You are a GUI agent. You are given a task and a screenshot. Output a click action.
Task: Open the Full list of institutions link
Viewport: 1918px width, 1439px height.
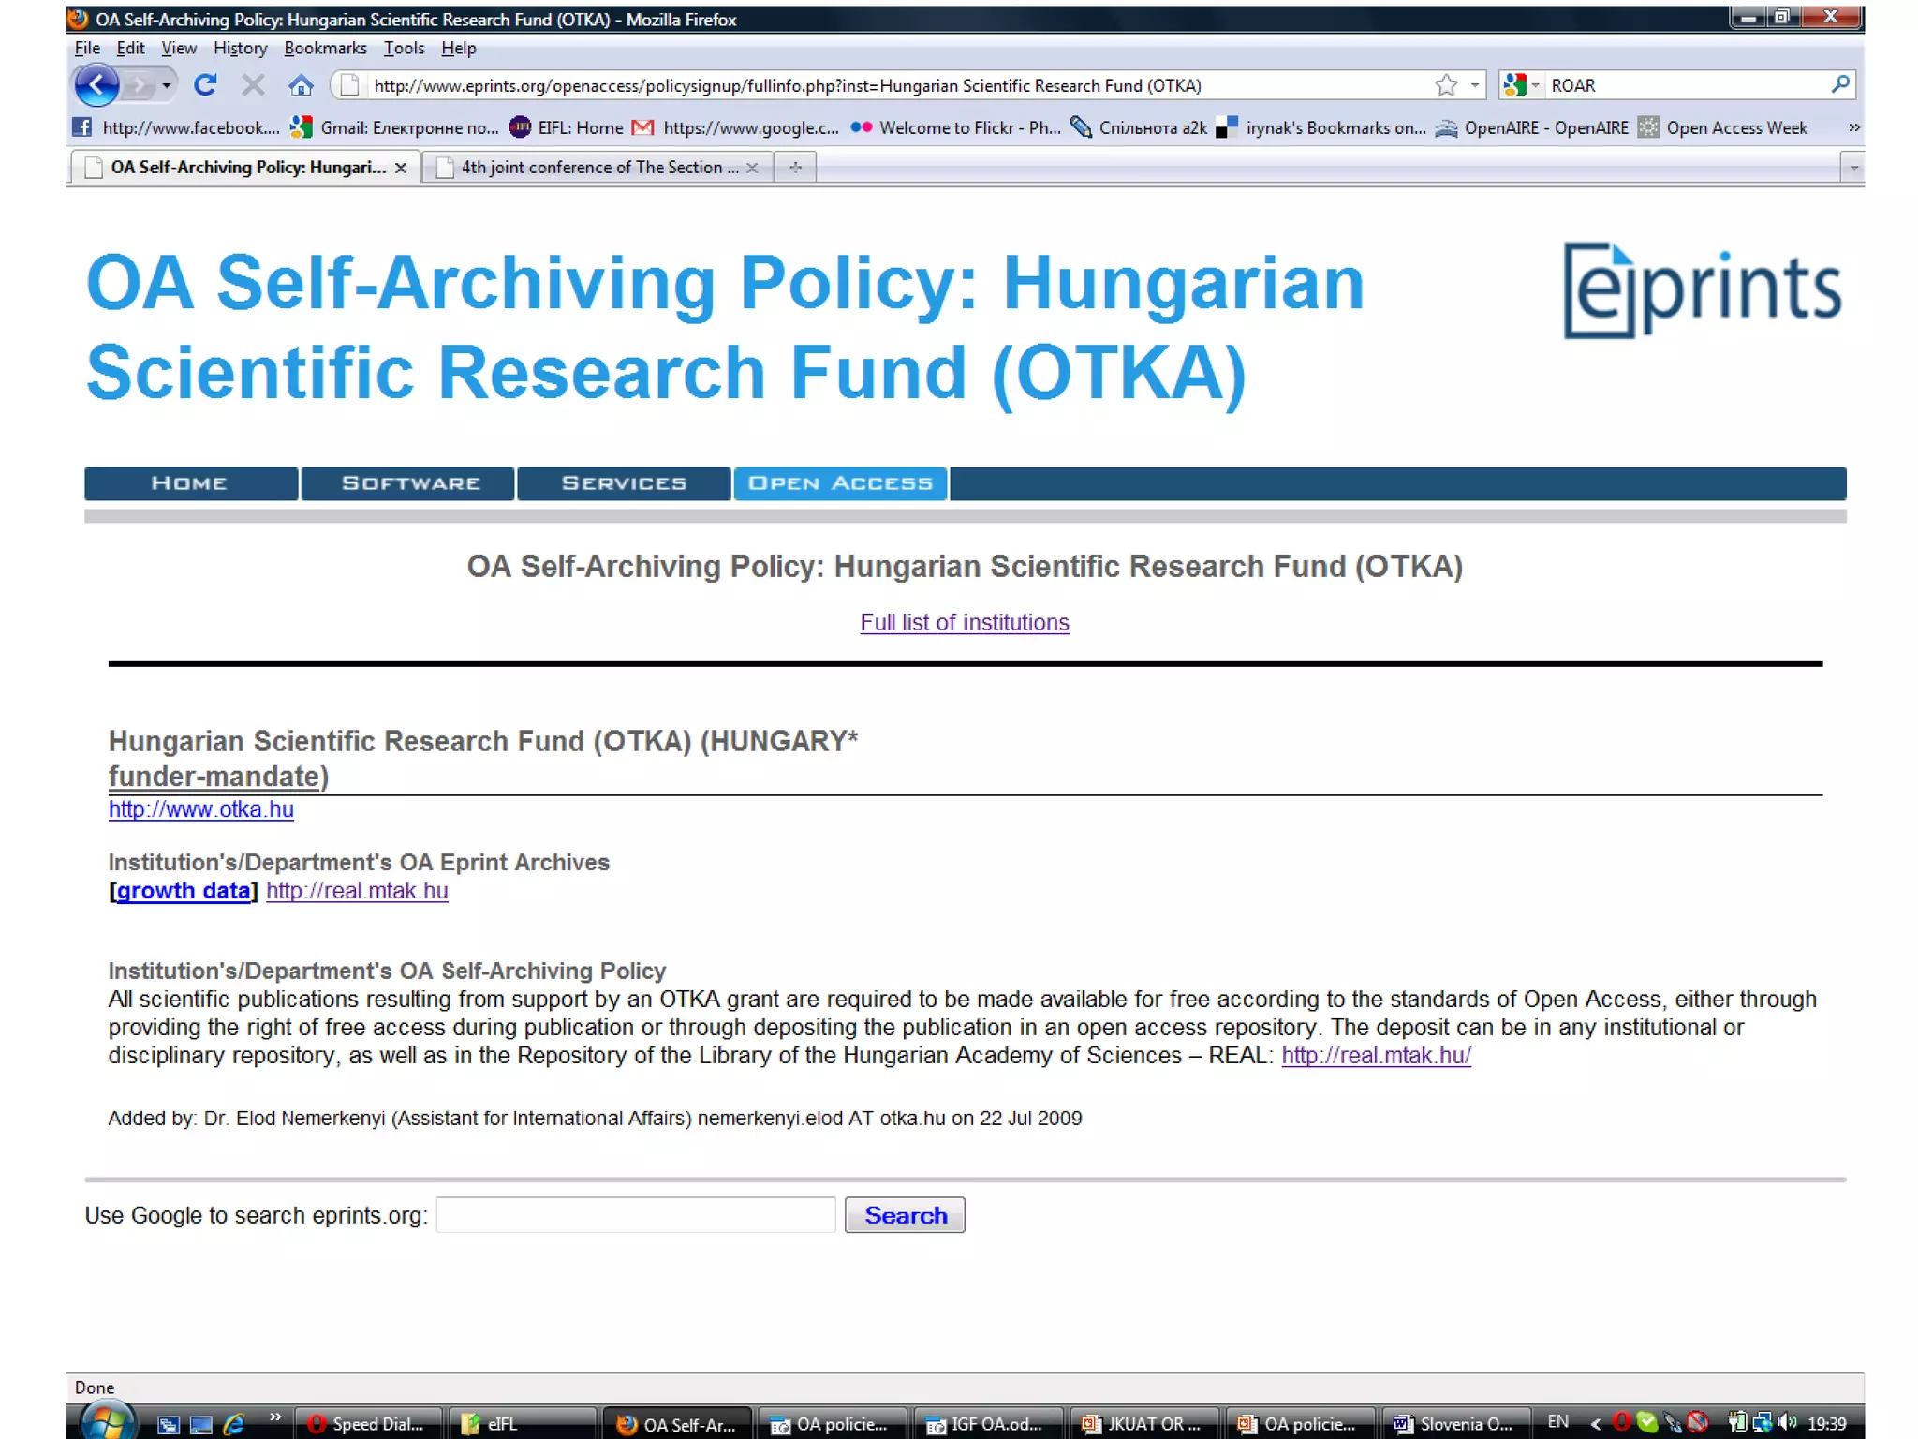964,622
